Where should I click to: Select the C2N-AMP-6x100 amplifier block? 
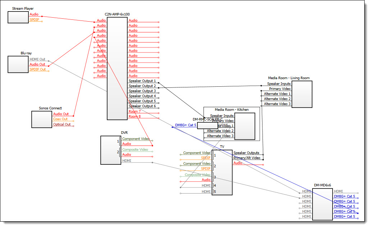pyautogui.click(x=117, y=68)
